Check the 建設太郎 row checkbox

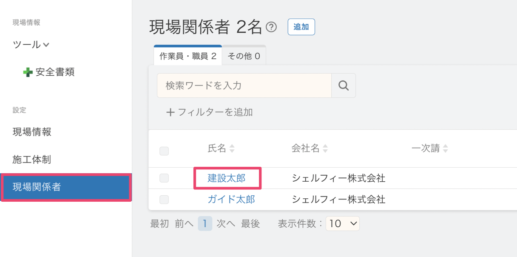click(164, 178)
